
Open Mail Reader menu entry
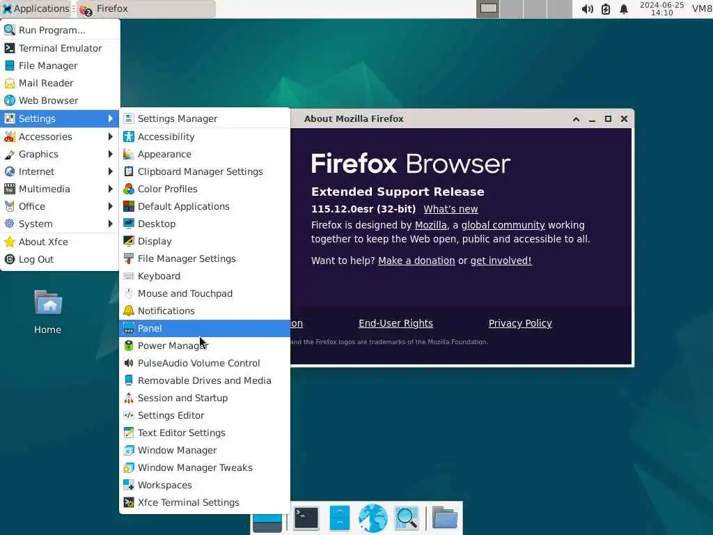(x=60, y=83)
